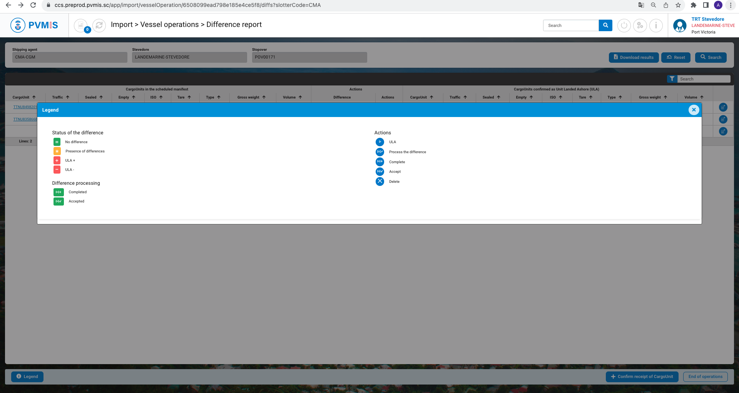Open the document notifications icon with badge

[x=81, y=25]
